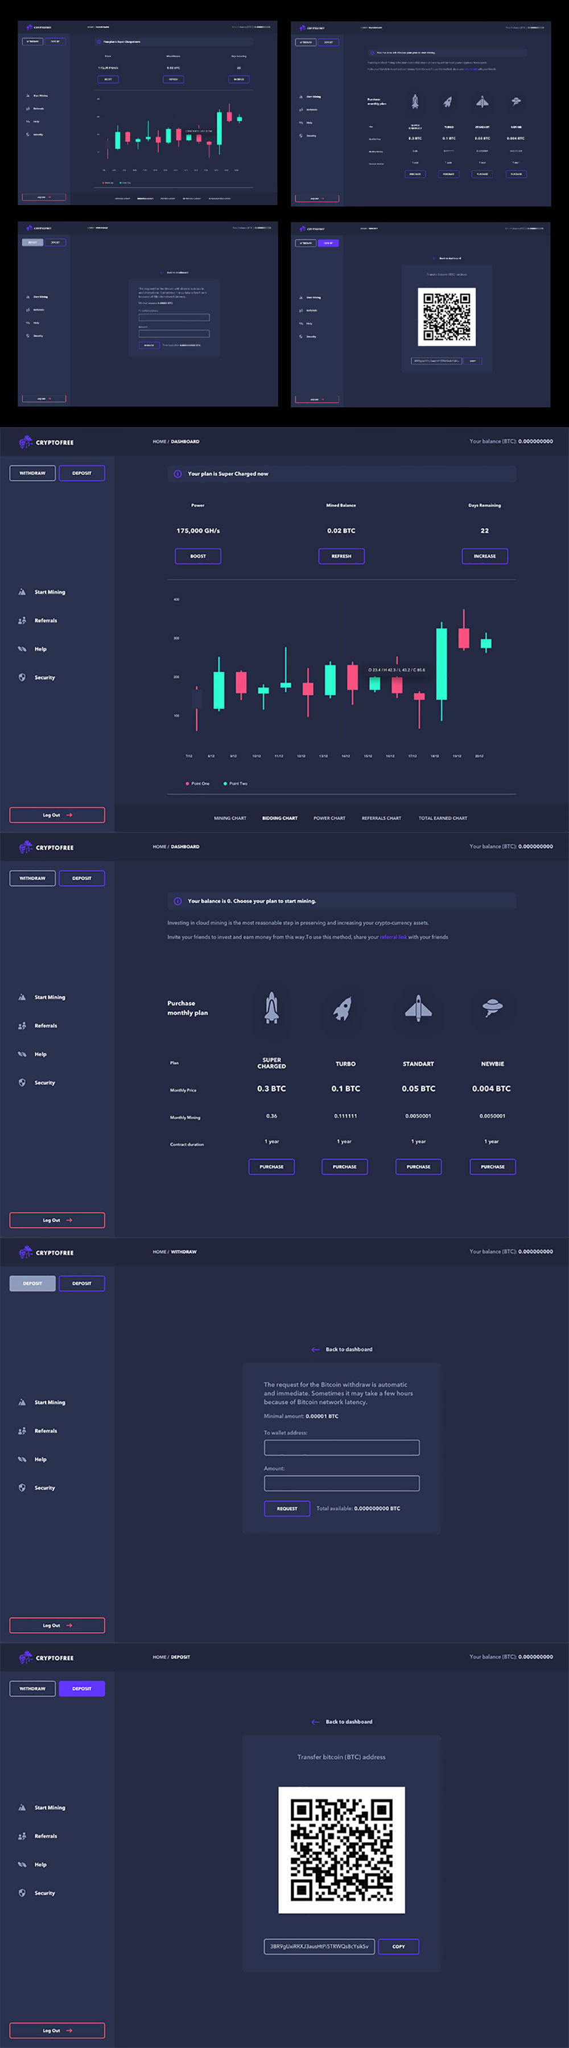Click Referrals icon on chart dashboard screen
569x2048 pixels.
coord(22,621)
